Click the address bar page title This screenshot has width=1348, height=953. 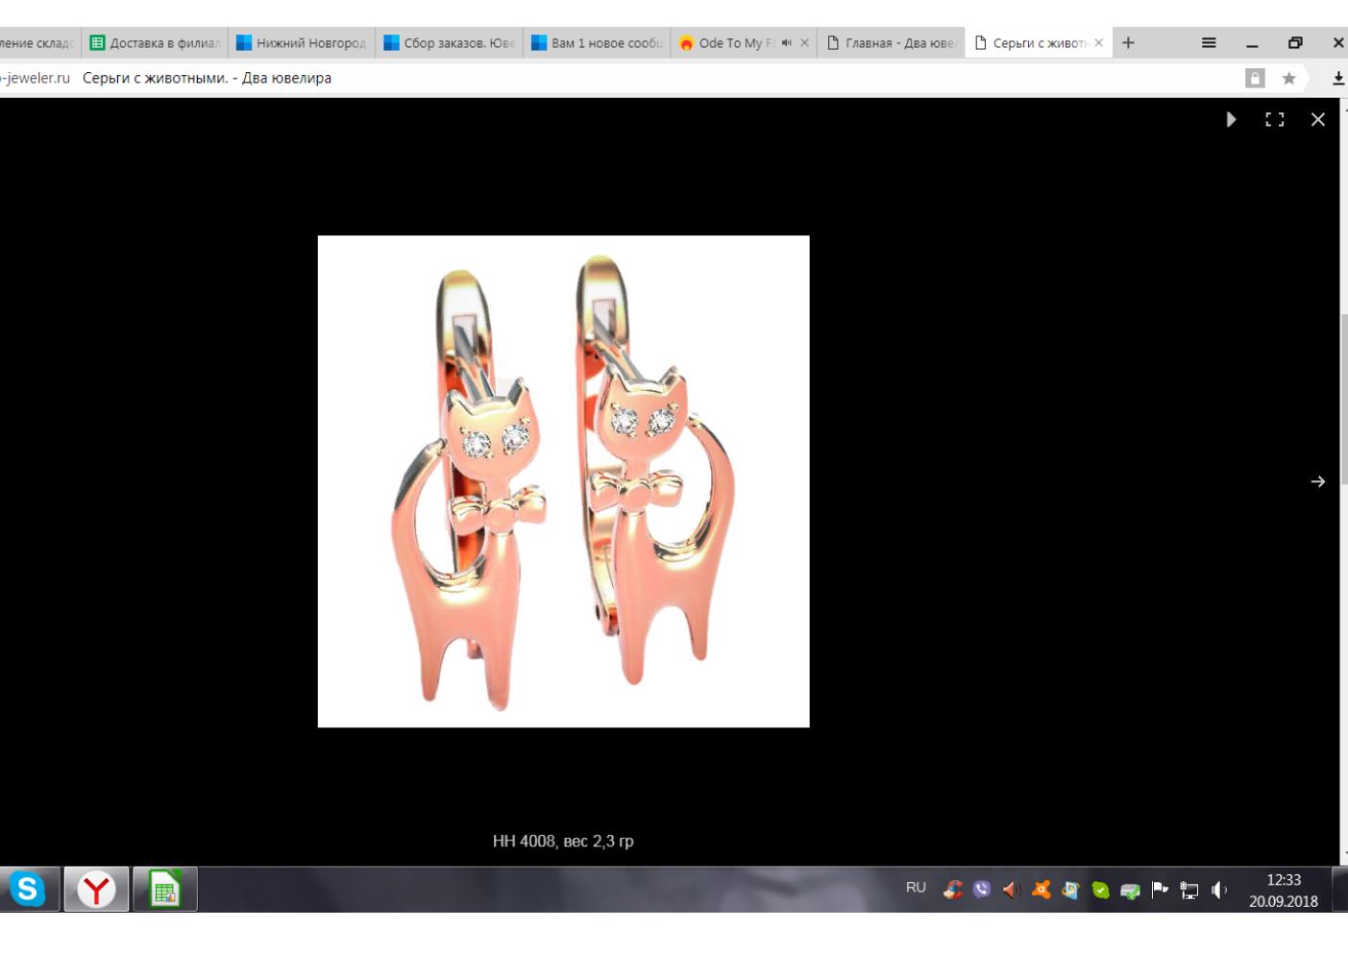pos(207,78)
